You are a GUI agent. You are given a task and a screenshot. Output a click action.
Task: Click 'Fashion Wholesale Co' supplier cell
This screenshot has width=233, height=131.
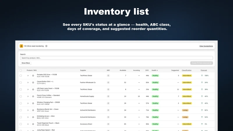[x=88, y=82]
